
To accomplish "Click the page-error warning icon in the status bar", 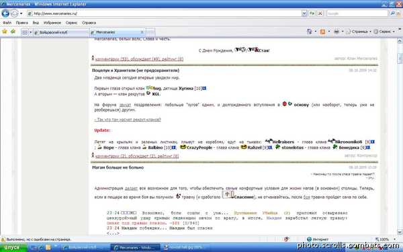I will (x=3, y=239).
